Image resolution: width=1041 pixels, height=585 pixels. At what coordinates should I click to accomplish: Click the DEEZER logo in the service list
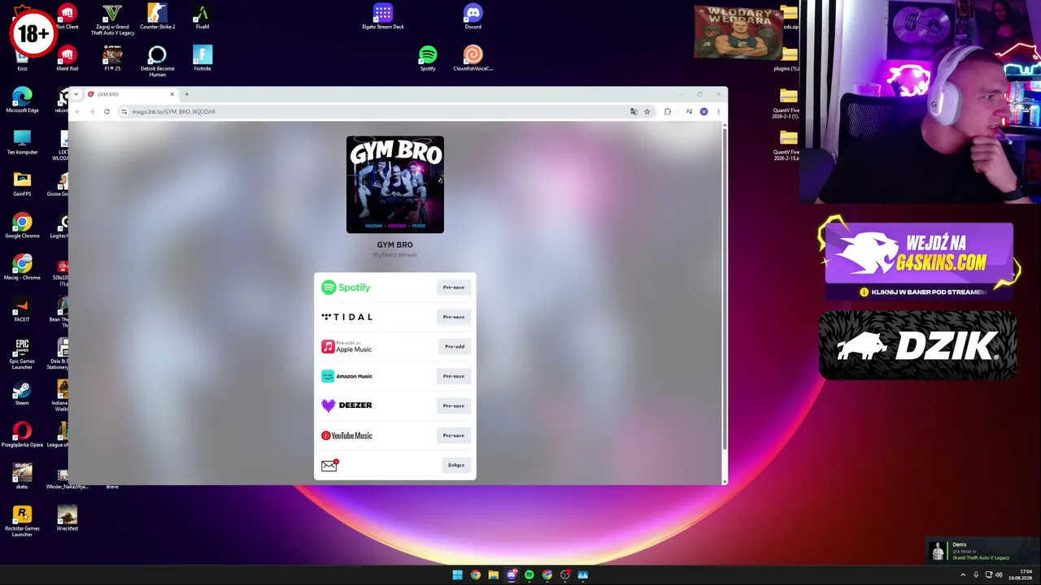(x=346, y=405)
